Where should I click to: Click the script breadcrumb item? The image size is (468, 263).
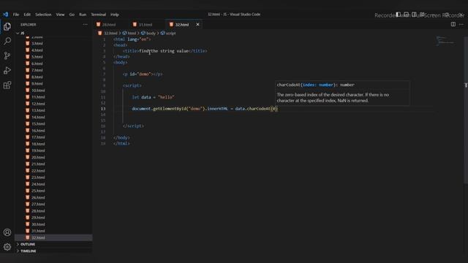point(168,33)
